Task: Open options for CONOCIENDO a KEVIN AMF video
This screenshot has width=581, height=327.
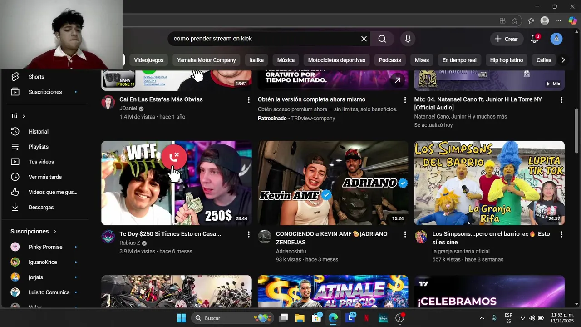Action: point(405,234)
